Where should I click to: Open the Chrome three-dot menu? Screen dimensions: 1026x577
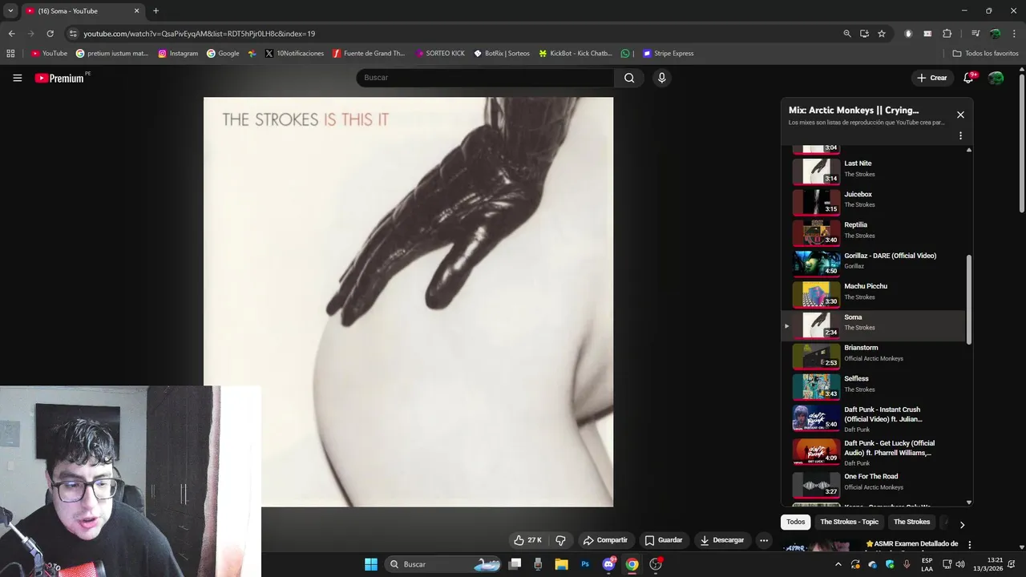(1014, 34)
